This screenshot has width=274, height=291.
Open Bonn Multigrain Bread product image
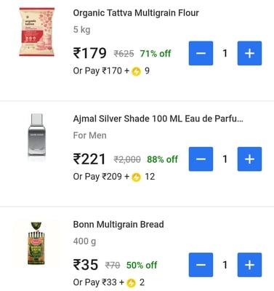point(36,243)
